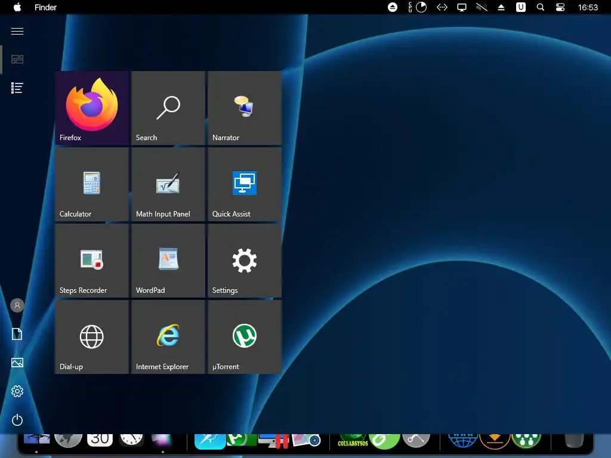Image resolution: width=611 pixels, height=458 pixels.
Task: Open settings gear in the left sidebar
Action: click(x=17, y=391)
